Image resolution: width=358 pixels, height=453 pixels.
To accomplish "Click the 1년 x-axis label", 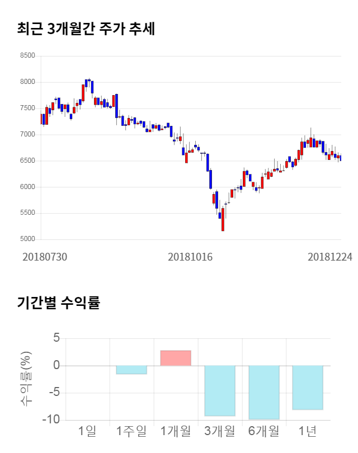I will pyautogui.click(x=308, y=431).
